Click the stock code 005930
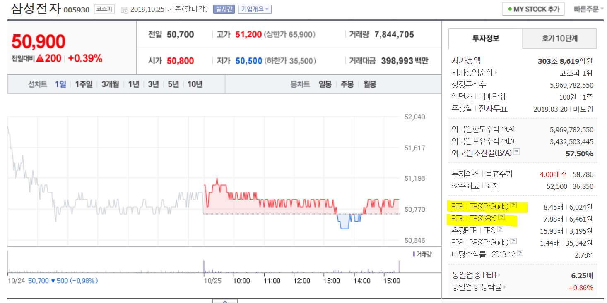Screen dimensions: 607x303 pos(77,10)
